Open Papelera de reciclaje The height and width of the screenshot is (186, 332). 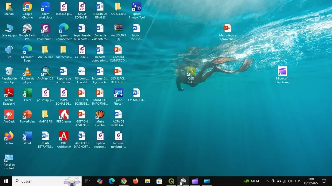(x=9, y=75)
